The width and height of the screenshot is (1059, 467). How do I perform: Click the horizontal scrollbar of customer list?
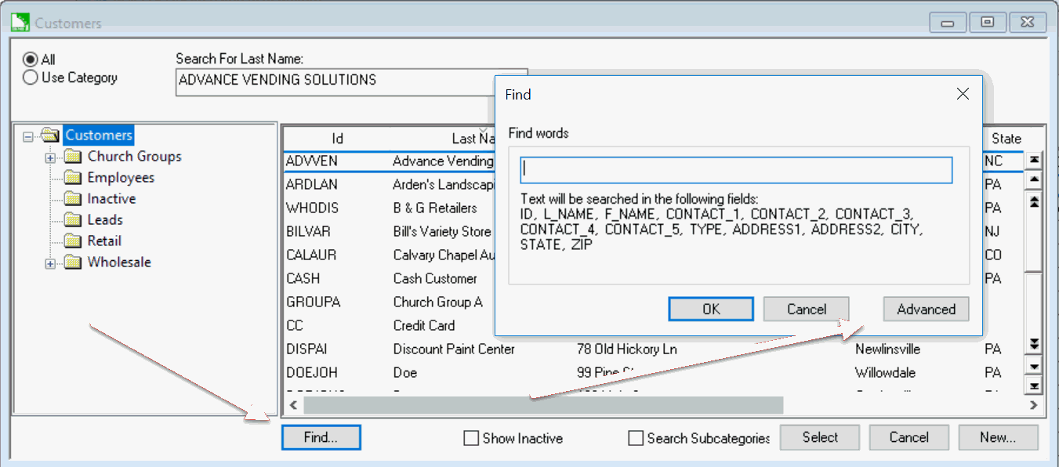click(x=542, y=405)
